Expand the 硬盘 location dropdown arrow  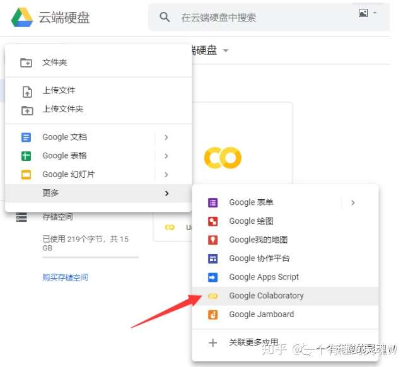(226, 50)
